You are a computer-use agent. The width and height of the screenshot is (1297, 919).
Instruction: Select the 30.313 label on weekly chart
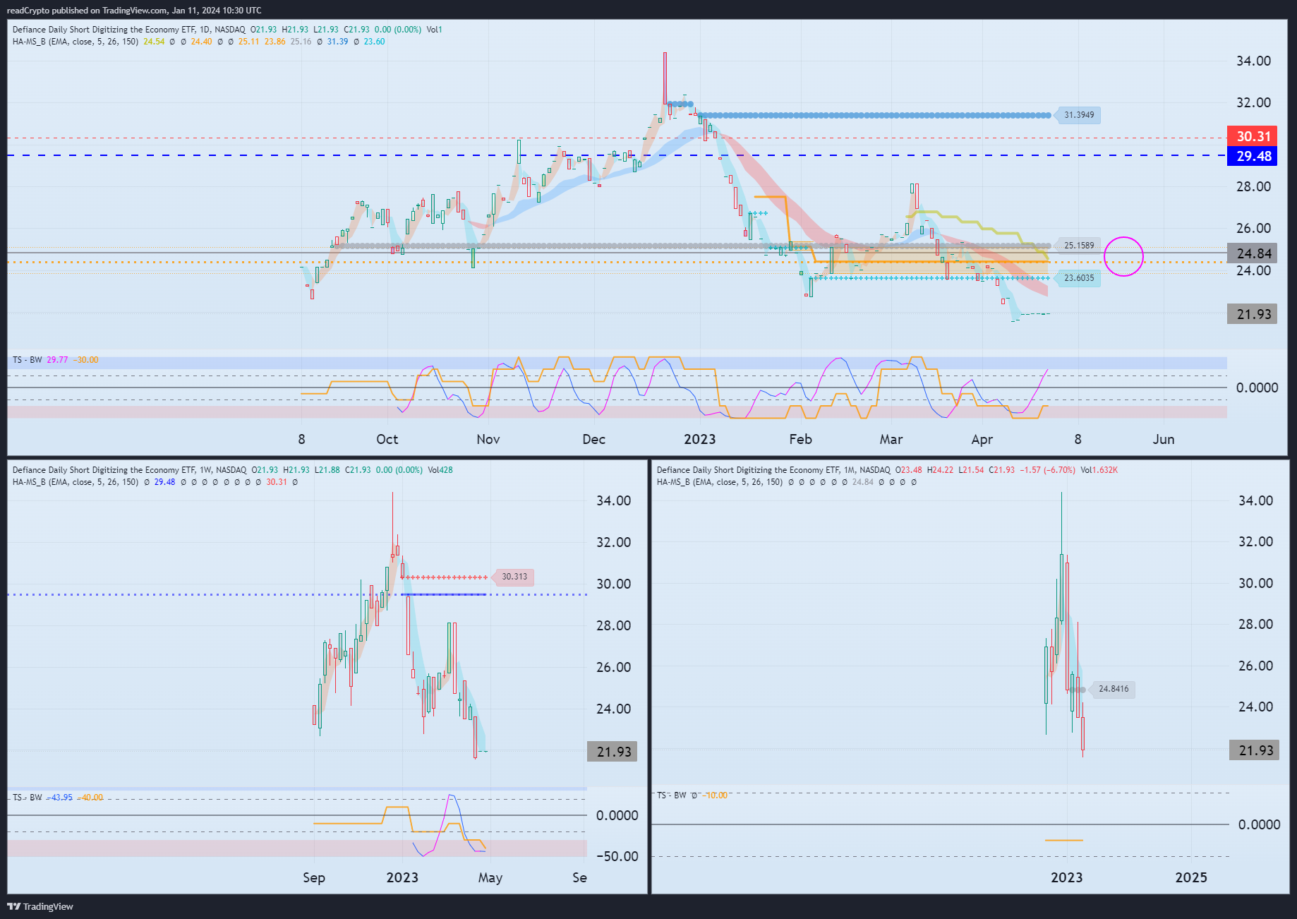pyautogui.click(x=514, y=577)
